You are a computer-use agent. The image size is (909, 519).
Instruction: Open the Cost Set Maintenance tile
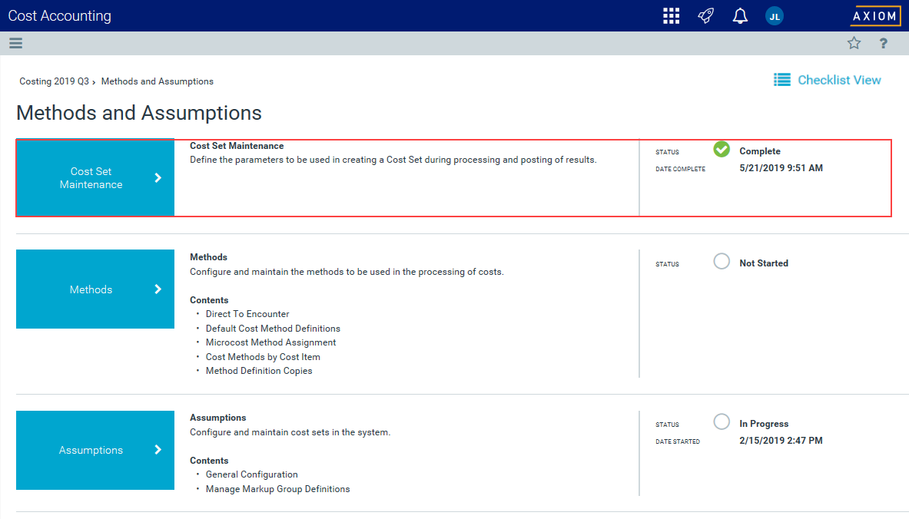pos(95,178)
